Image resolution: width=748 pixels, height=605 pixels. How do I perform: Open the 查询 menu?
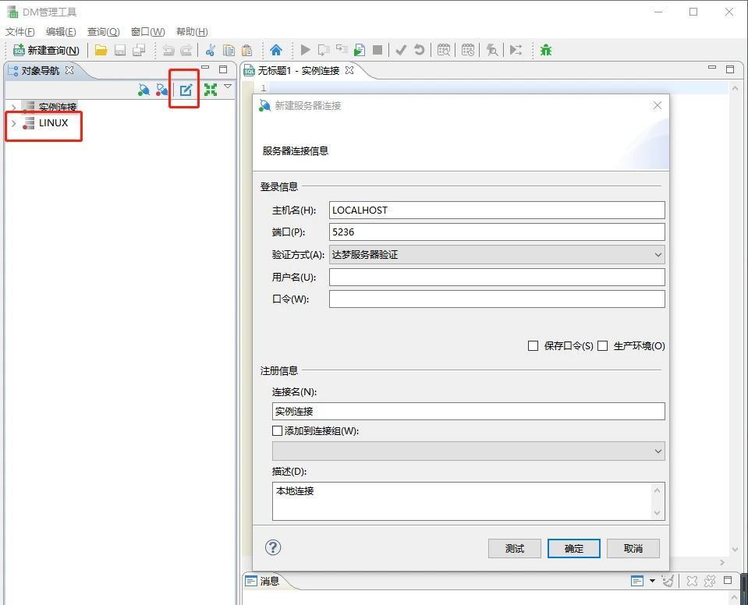click(103, 32)
